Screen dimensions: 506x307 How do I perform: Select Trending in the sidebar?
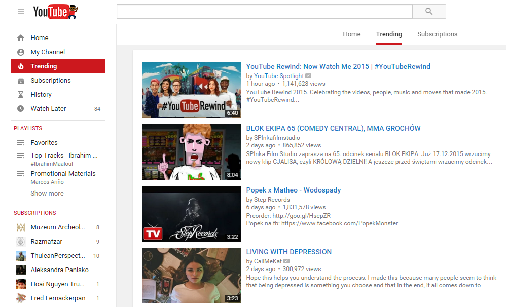[x=58, y=66]
